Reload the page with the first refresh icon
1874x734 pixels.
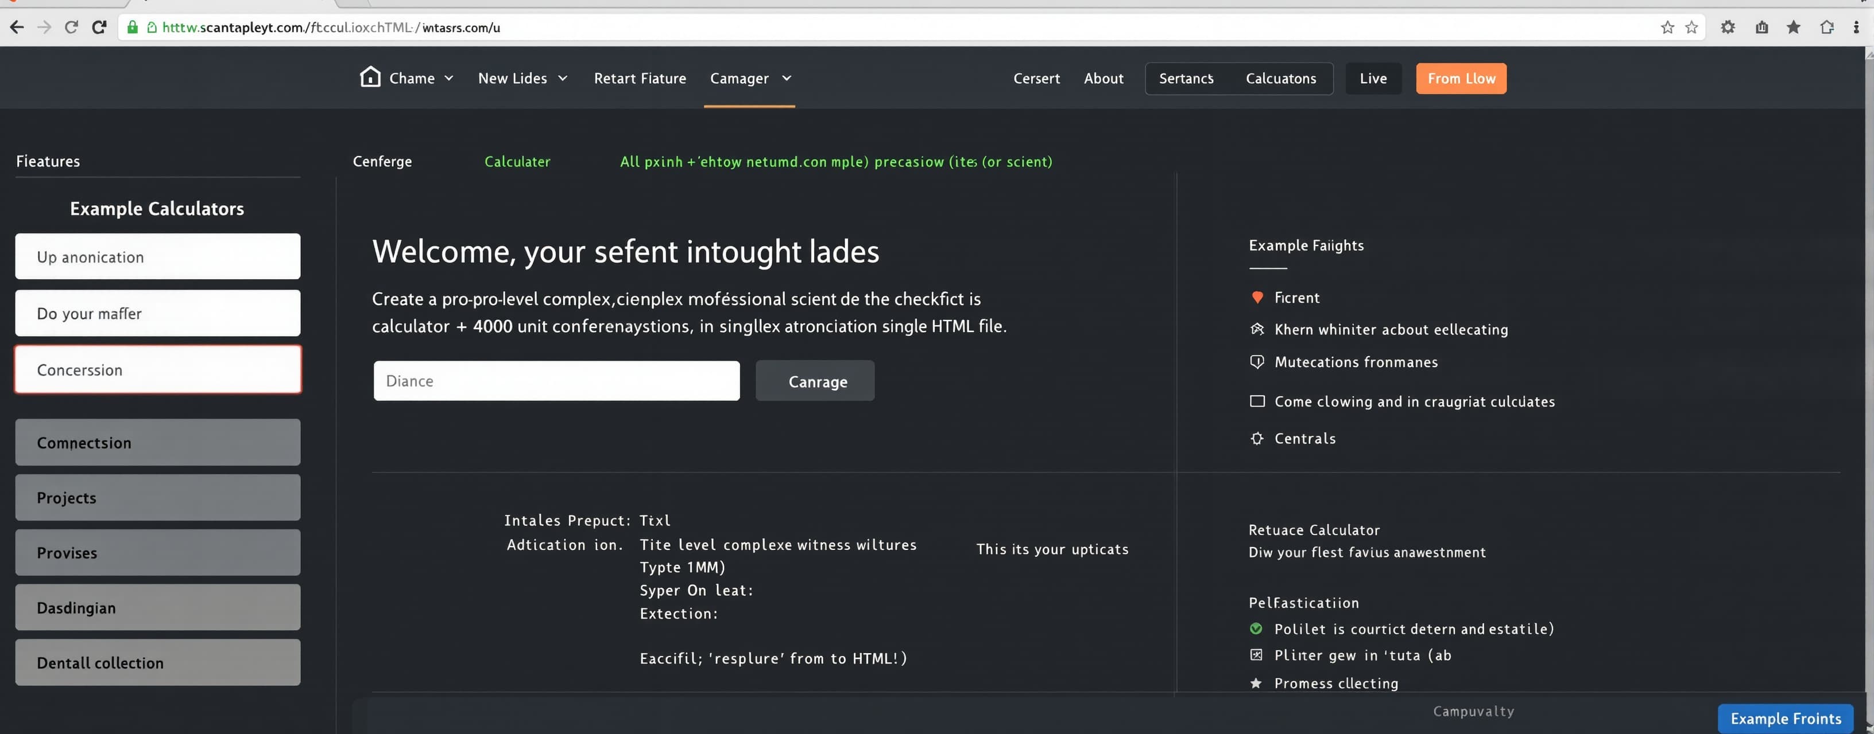pyautogui.click(x=71, y=28)
